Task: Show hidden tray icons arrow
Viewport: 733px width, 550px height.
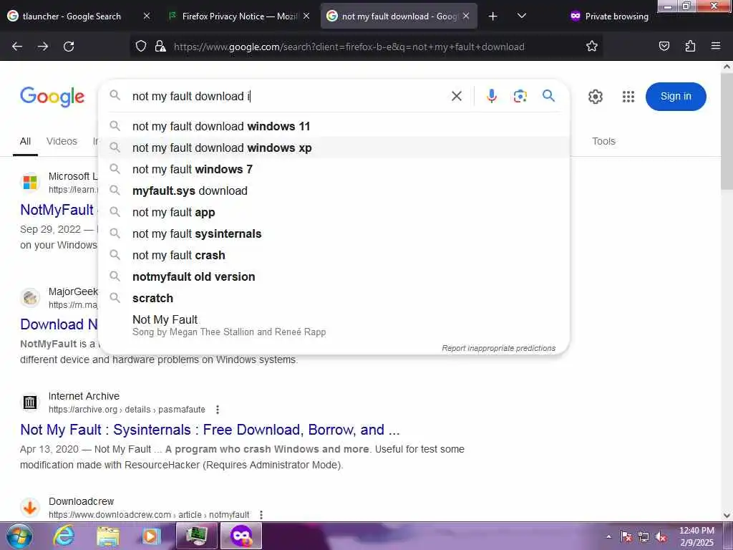Action: (608, 537)
